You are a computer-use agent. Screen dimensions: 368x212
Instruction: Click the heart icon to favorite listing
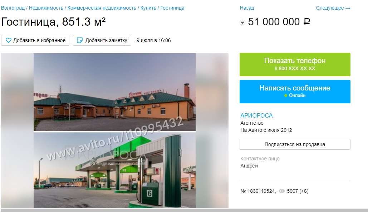[9, 40]
